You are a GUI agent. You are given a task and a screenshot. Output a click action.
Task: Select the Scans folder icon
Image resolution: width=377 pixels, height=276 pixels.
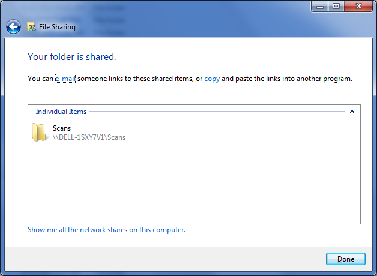coord(39,133)
